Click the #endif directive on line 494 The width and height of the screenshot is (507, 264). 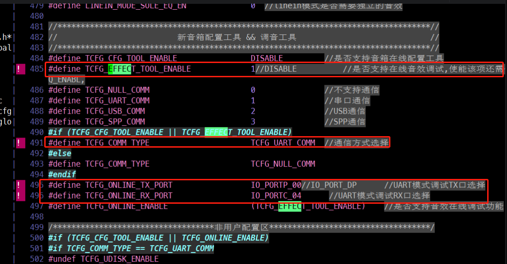coord(62,175)
